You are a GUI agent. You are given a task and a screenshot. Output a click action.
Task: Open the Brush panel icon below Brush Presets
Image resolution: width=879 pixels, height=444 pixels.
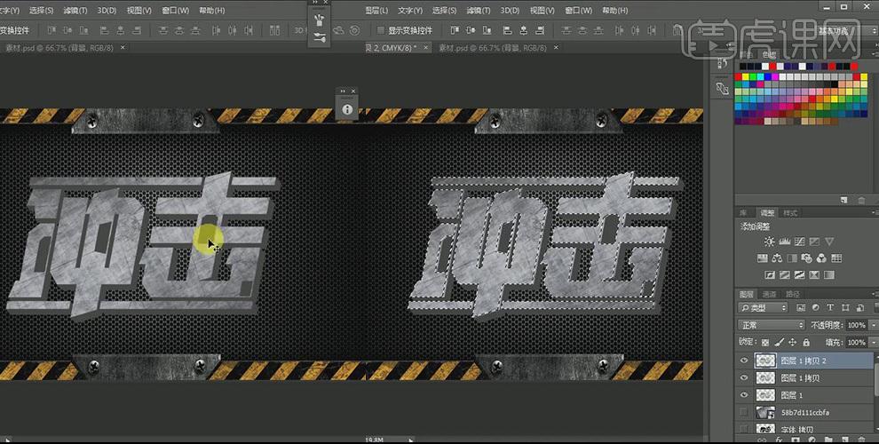click(320, 37)
